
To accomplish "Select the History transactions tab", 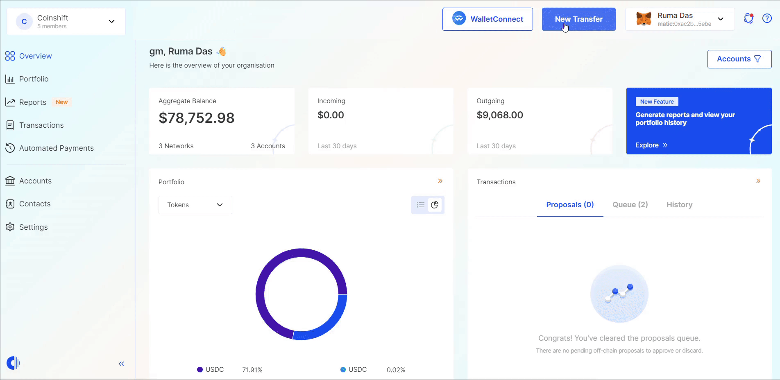I will [679, 205].
